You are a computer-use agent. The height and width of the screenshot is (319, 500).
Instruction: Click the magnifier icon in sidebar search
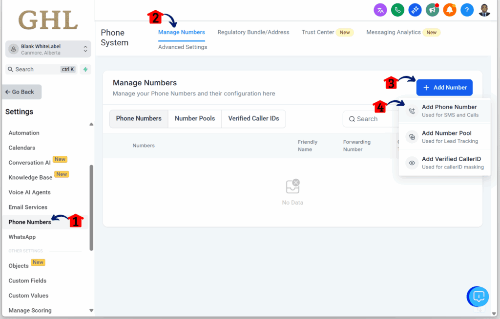point(11,69)
